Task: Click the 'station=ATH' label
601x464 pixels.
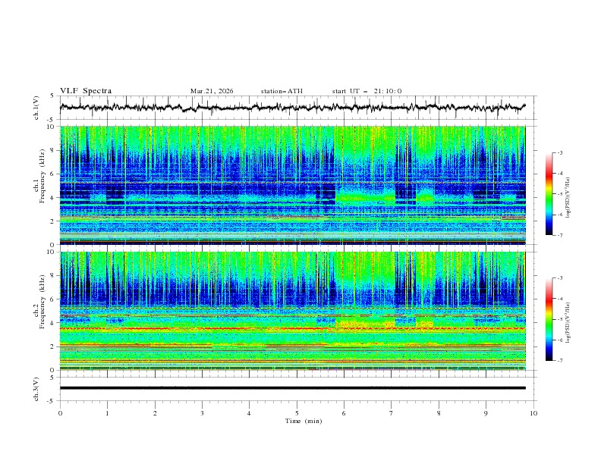Action: pyautogui.click(x=282, y=91)
